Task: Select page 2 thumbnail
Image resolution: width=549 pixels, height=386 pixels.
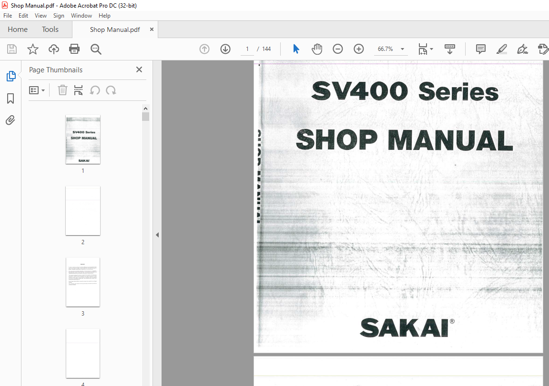Action: pyautogui.click(x=83, y=211)
